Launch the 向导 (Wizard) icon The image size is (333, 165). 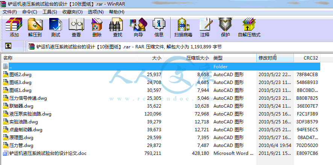[138, 24]
